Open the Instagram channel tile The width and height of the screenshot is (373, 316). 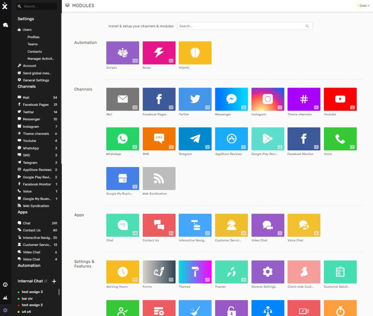click(x=268, y=99)
